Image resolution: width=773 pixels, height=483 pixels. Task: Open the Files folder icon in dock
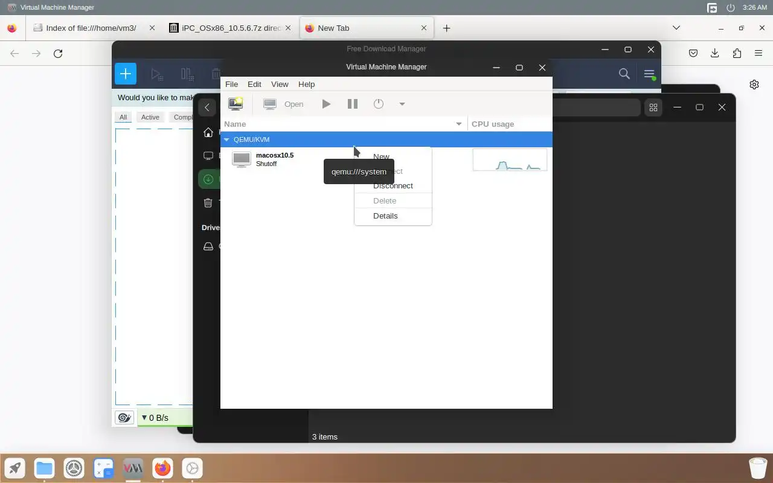click(x=44, y=468)
